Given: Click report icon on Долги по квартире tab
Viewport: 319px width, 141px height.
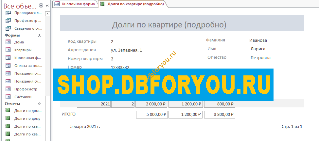Looking at the screenshot, I should (x=102, y=4).
